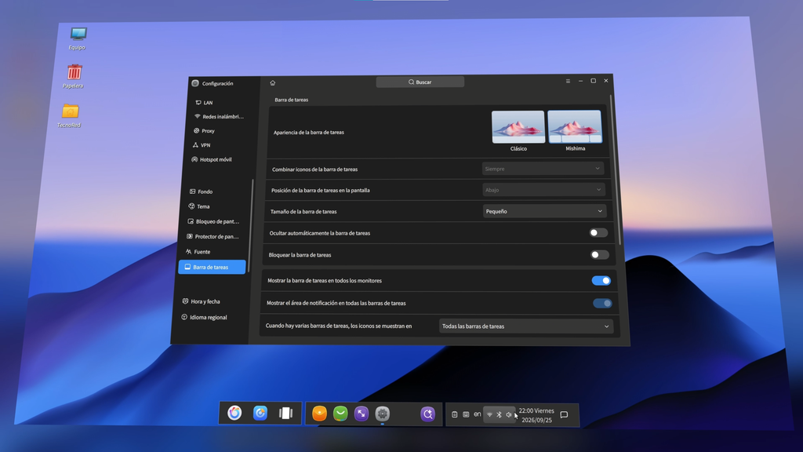The width and height of the screenshot is (803, 452).
Task: Select Hotspot móvil in the sidebar
Action: (213, 159)
